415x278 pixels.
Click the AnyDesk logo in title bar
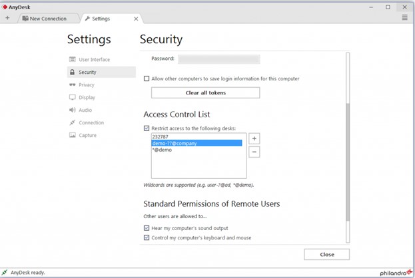point(5,7)
